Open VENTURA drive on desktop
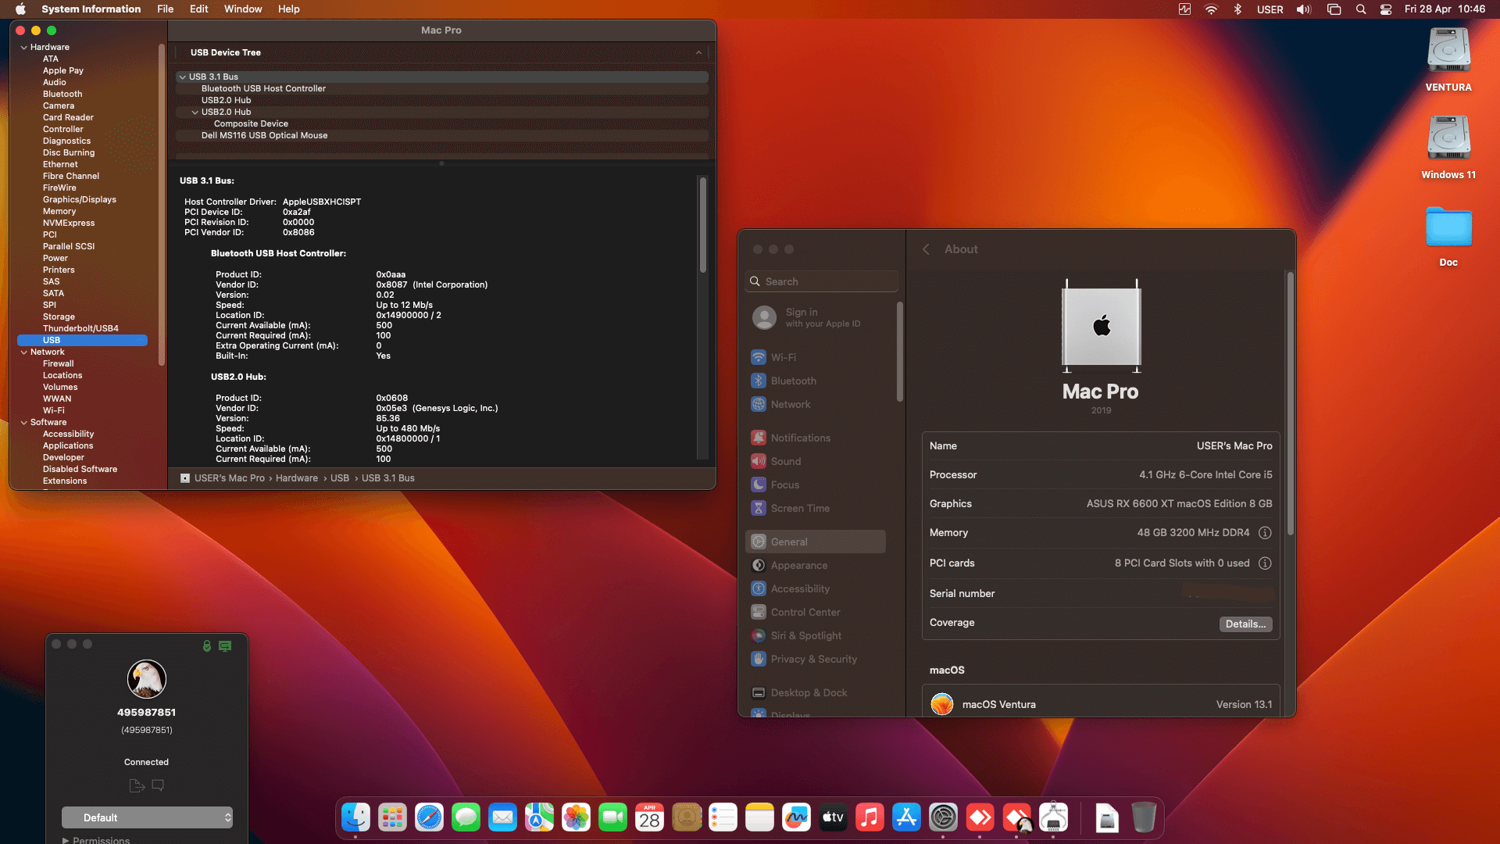1500x844 pixels. (x=1448, y=59)
